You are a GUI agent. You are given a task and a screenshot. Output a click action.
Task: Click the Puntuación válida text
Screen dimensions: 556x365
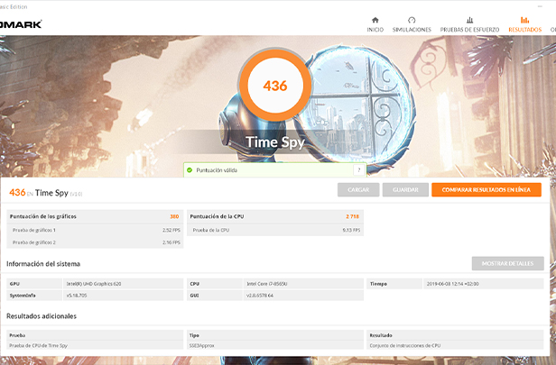217,170
